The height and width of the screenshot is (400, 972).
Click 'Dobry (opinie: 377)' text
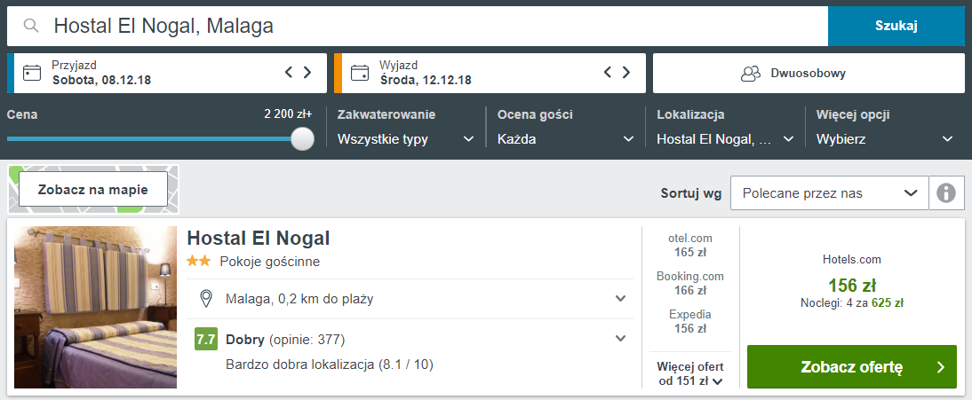tap(285, 340)
